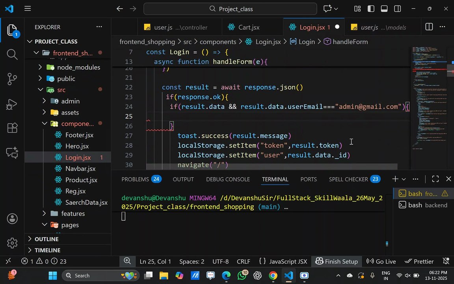Expand the public folder

[68, 78]
